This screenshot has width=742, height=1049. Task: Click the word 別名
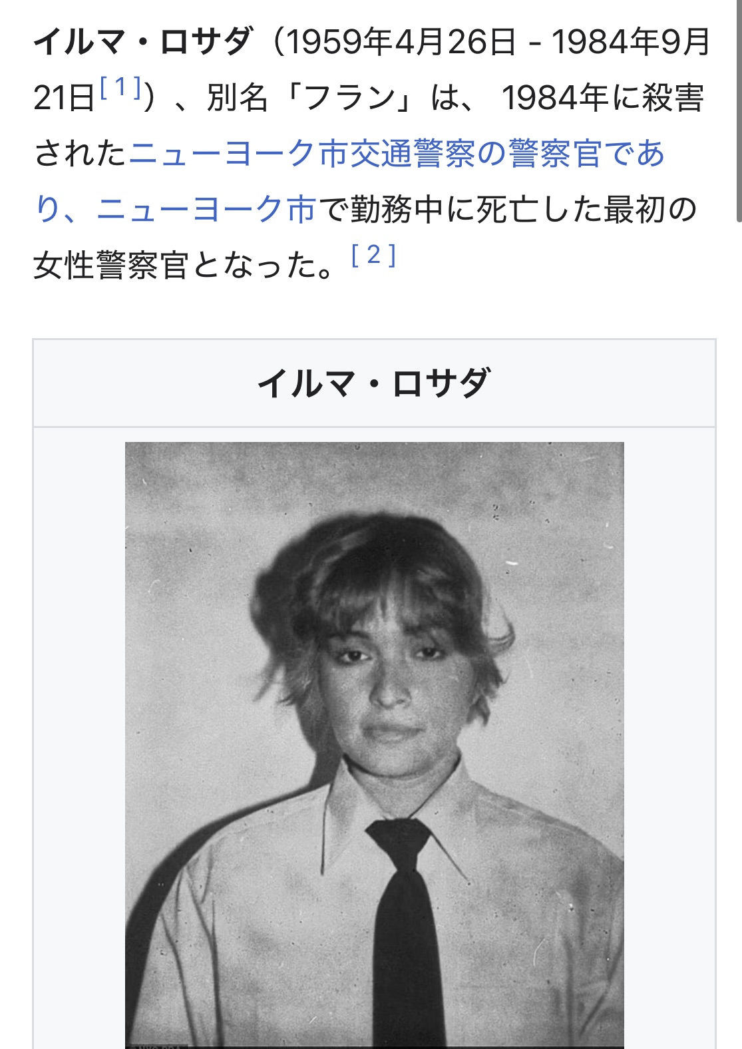pos(237,99)
